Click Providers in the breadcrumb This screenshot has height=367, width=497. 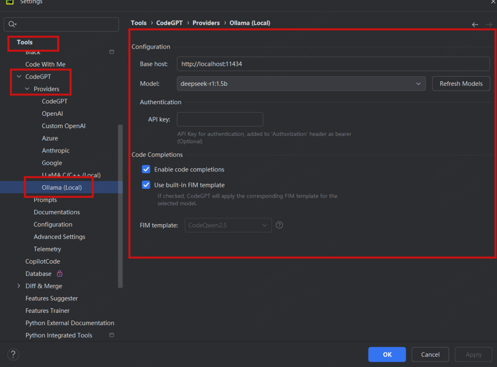[x=206, y=23]
